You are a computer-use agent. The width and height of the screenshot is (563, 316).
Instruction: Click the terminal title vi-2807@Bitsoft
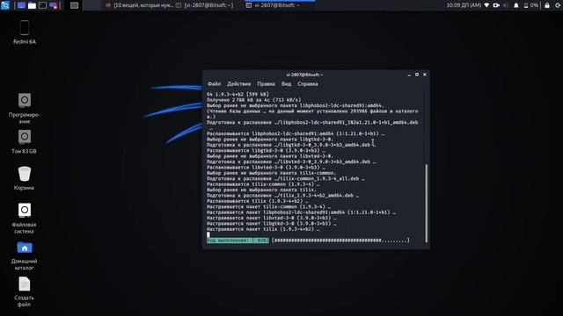304,75
